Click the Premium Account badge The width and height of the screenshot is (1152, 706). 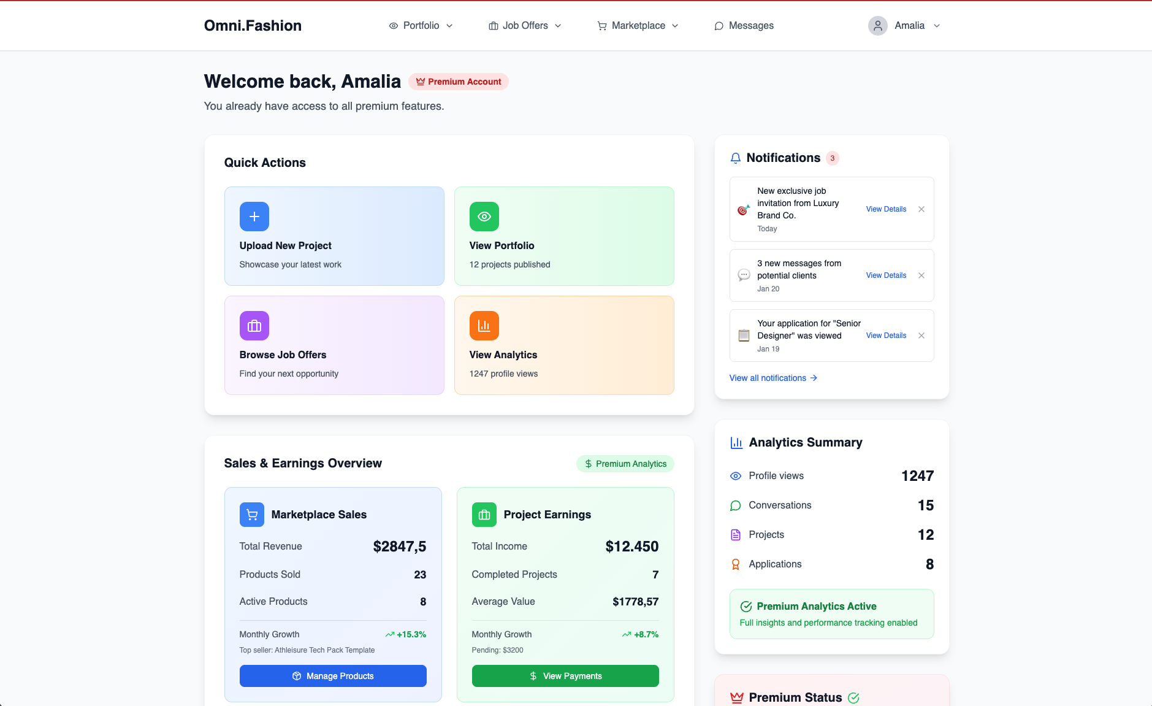(459, 82)
